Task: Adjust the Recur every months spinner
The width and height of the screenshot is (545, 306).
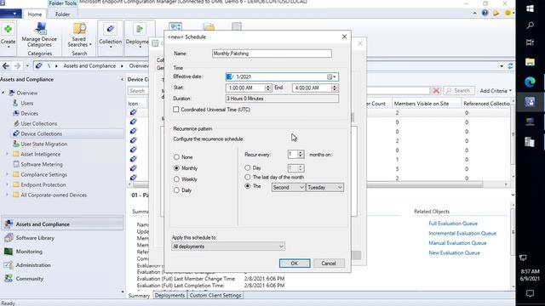Action: pyautogui.click(x=301, y=154)
